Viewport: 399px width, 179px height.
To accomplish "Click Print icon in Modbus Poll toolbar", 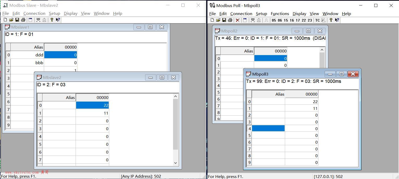I will click(x=230, y=20).
